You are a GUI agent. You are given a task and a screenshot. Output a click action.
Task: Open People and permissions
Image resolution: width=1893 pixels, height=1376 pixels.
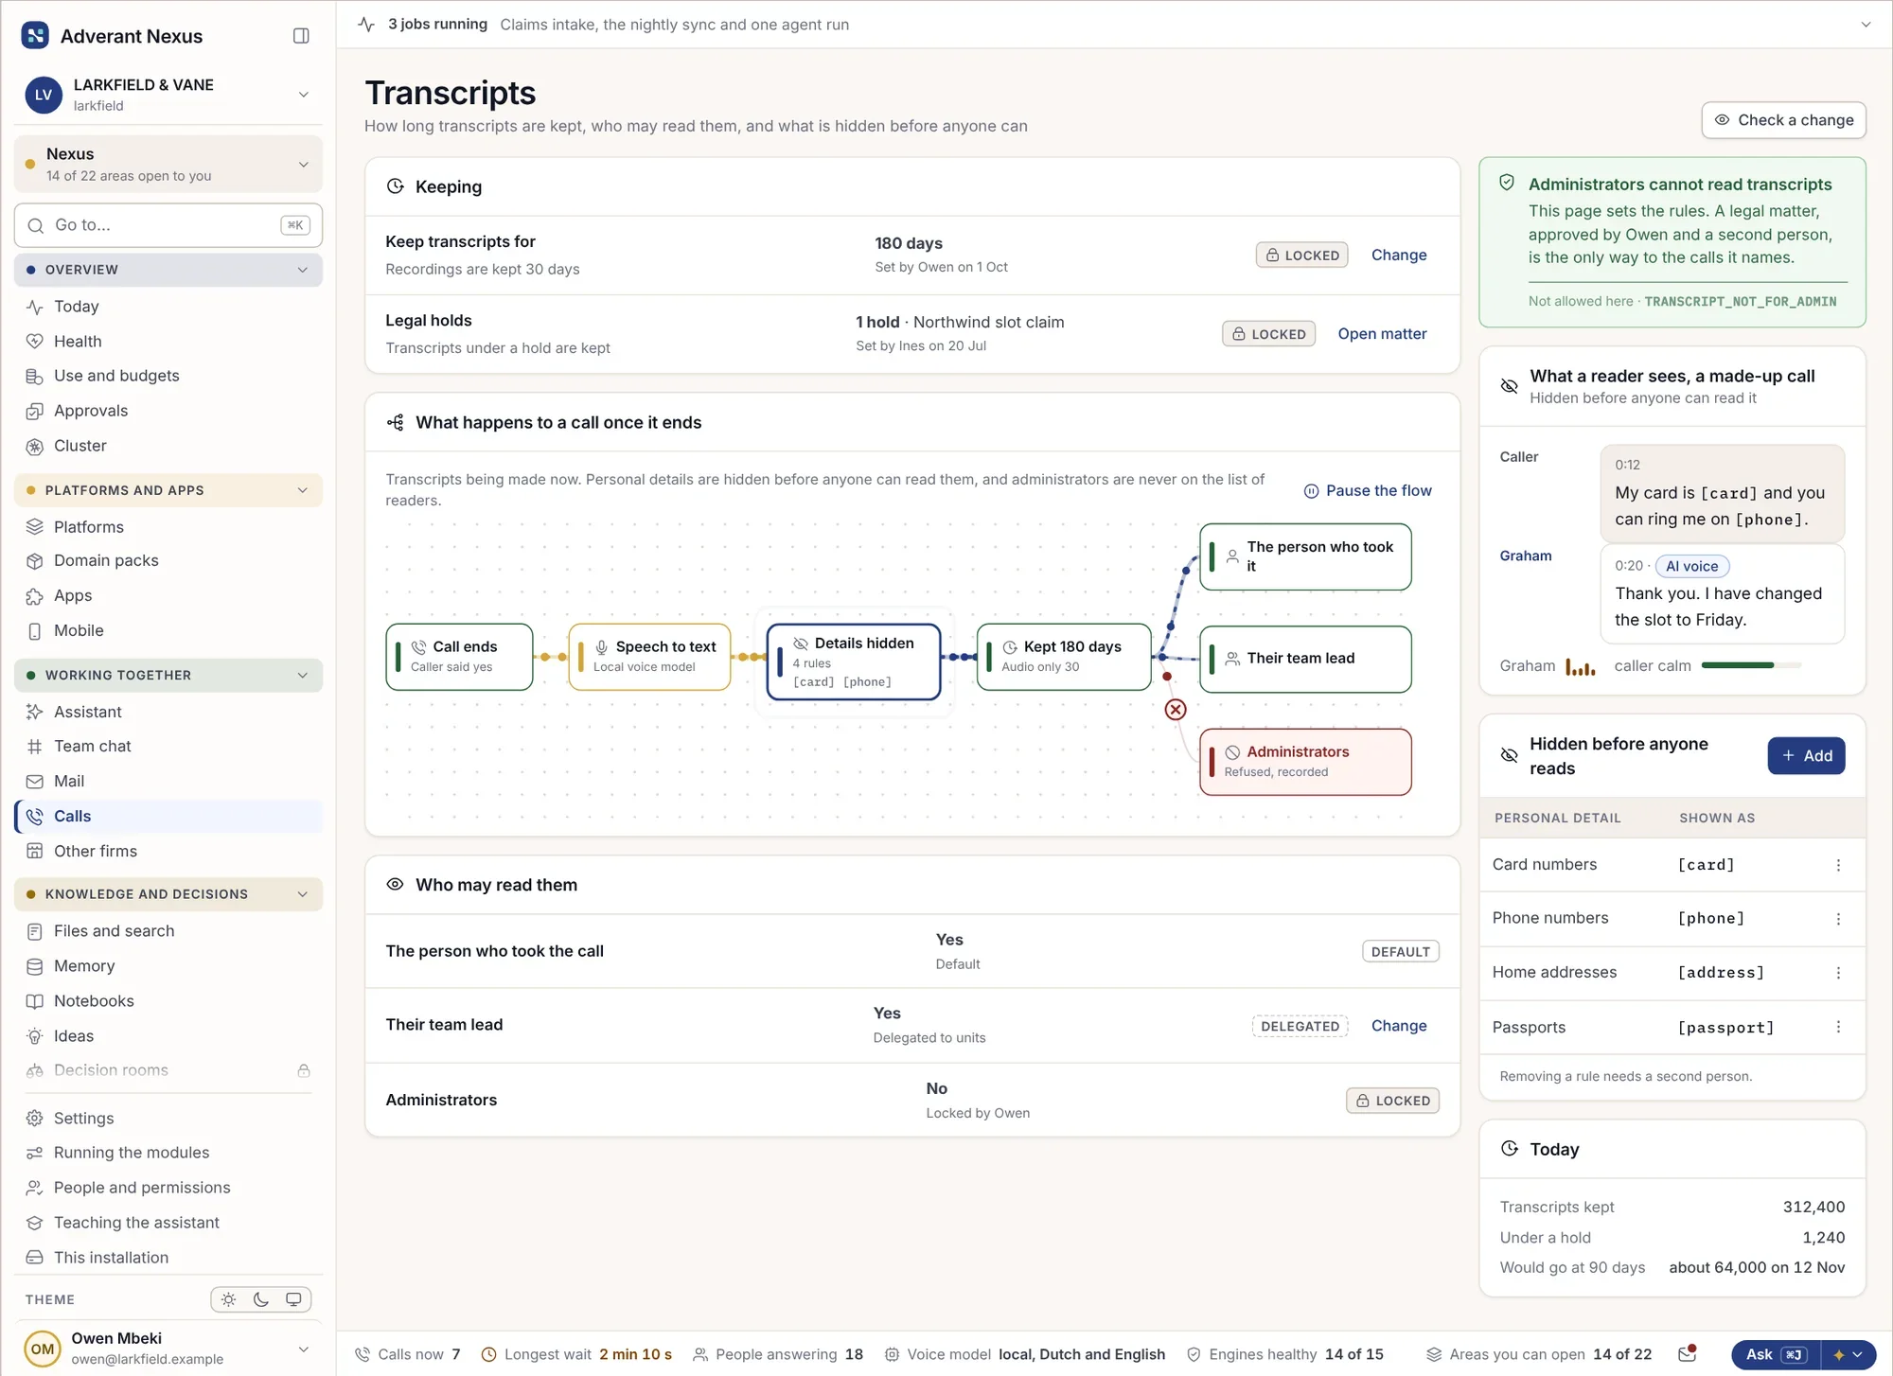click(168, 1188)
